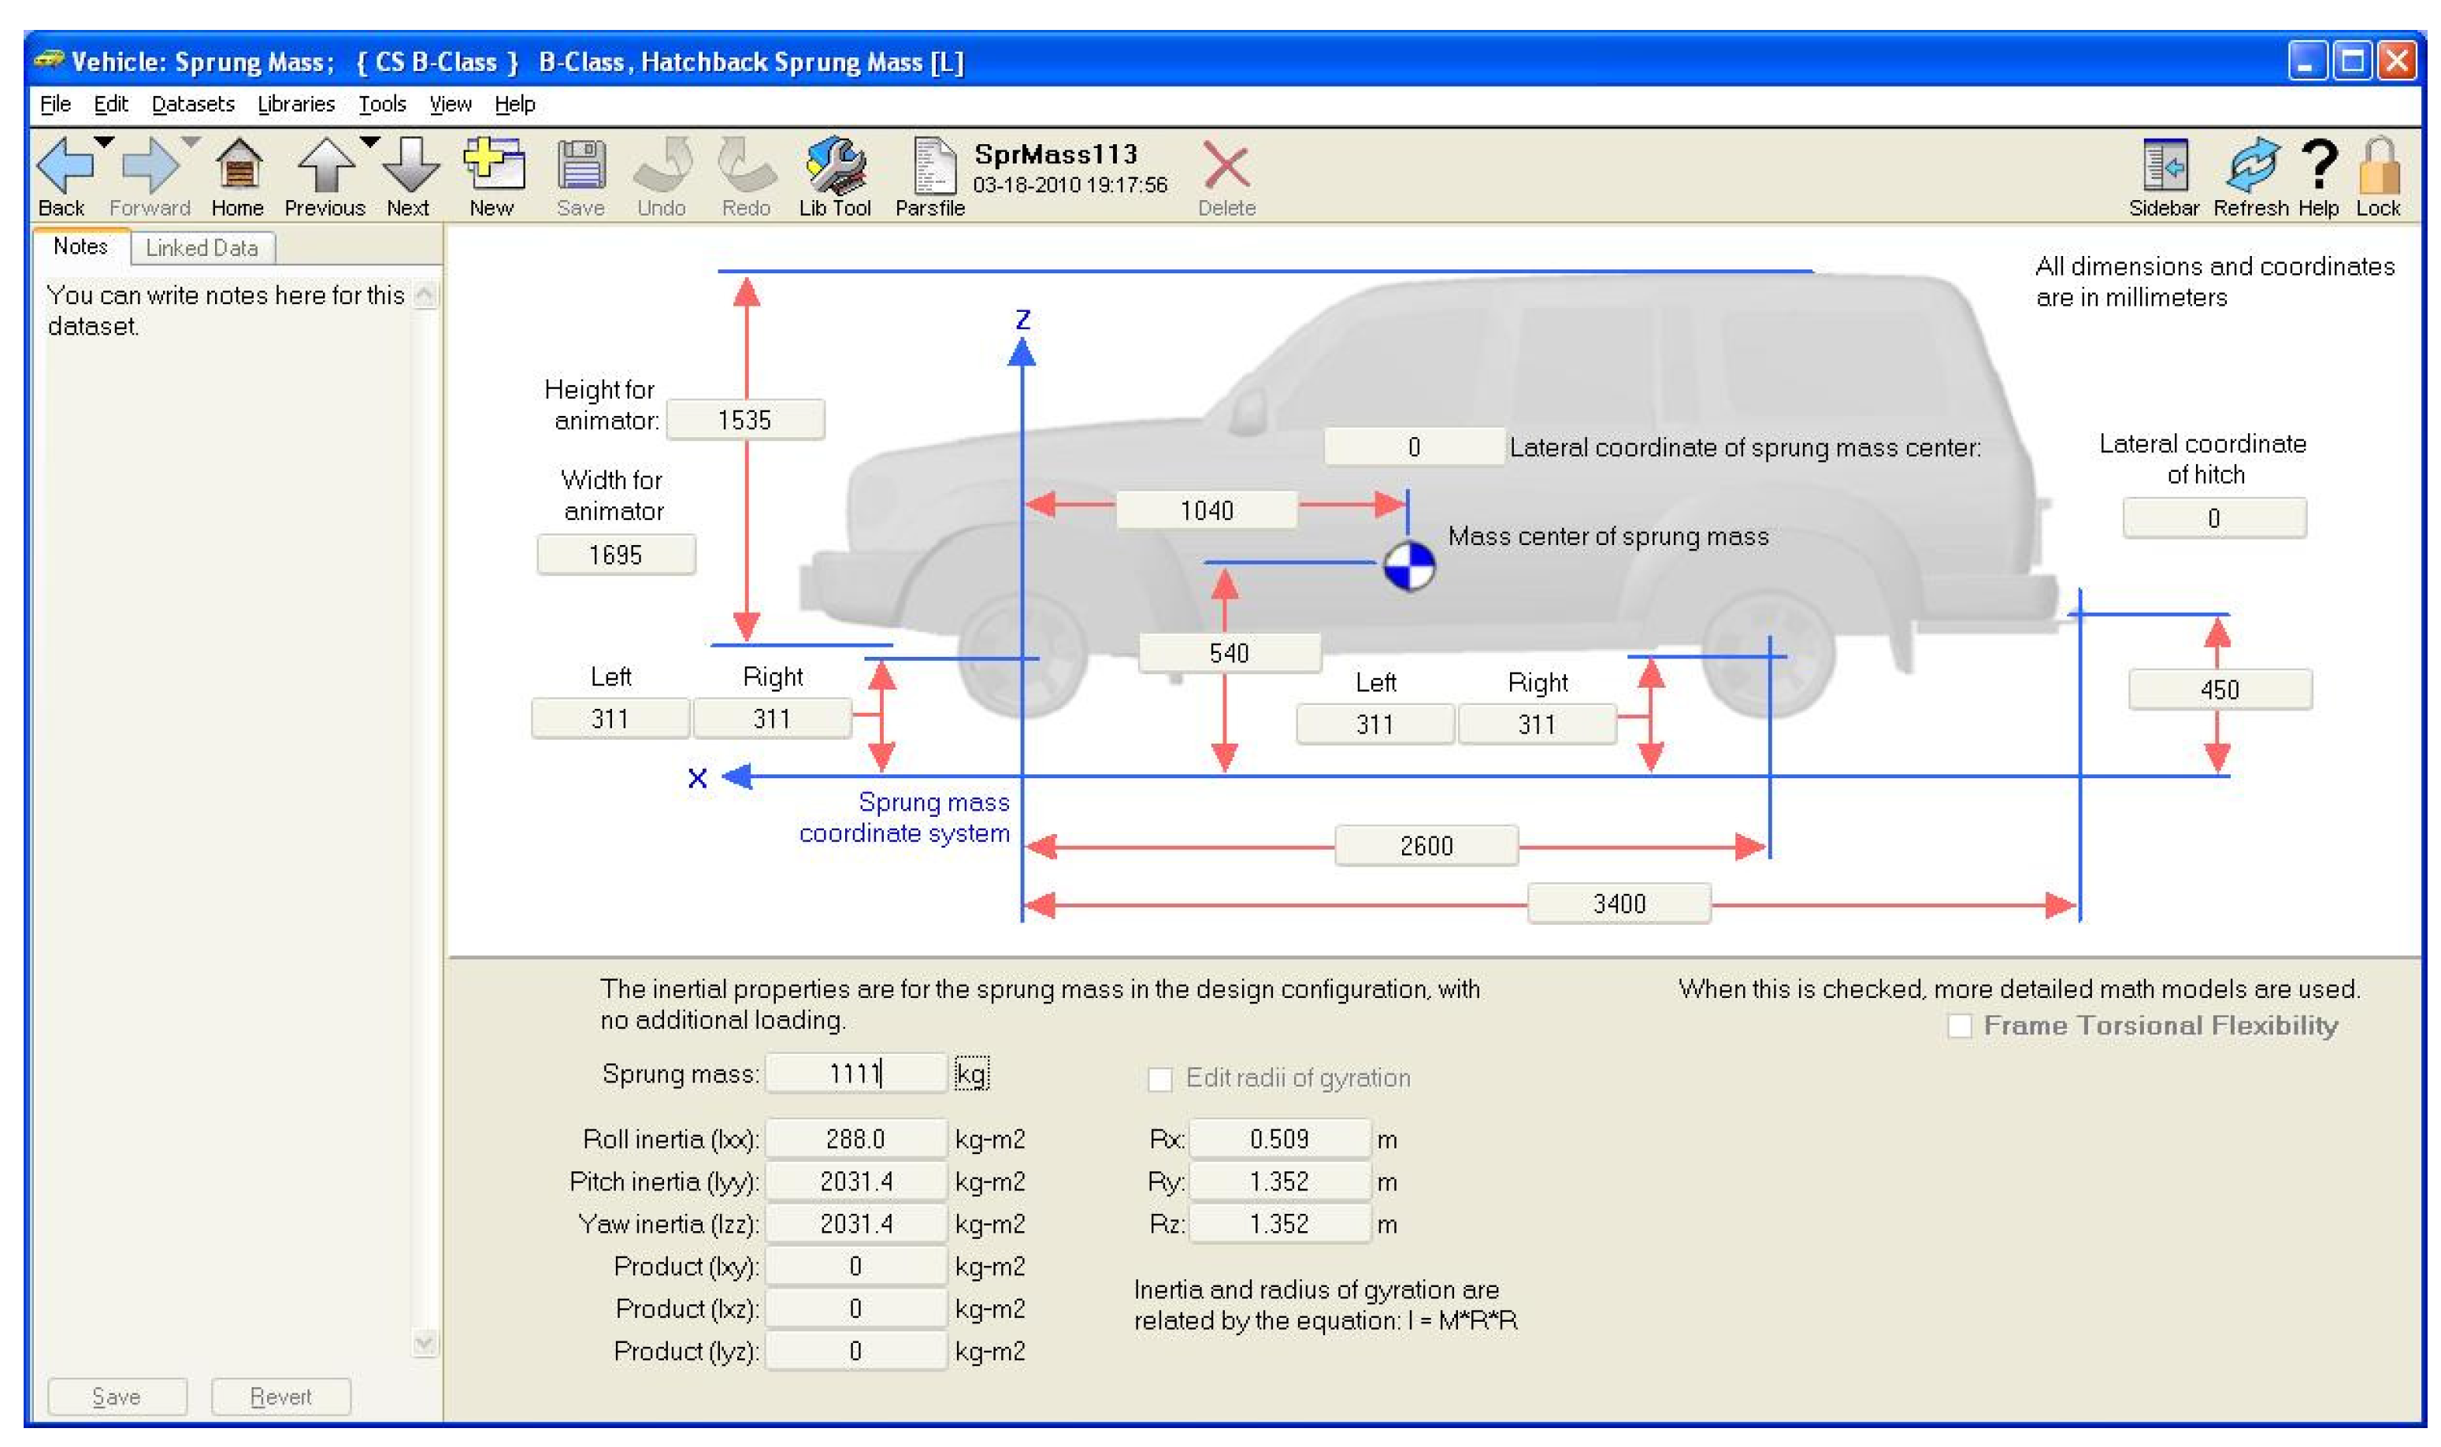Expand the Previous button dropdown arrow
The image size is (2441, 1447).
369,143
